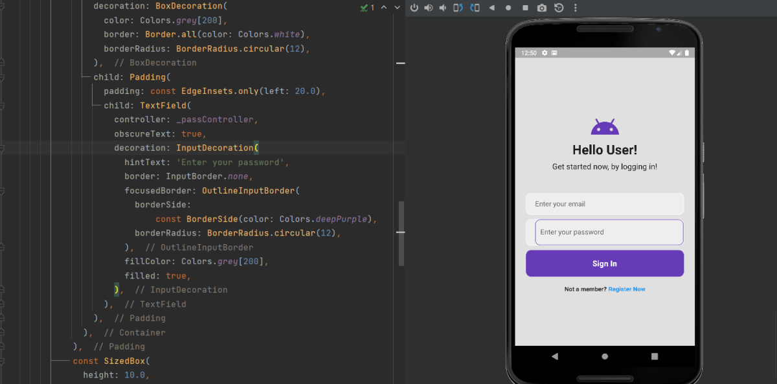Go to previous highlighted problem up arrow
Viewport: 777px width, 384px height.
click(x=383, y=8)
